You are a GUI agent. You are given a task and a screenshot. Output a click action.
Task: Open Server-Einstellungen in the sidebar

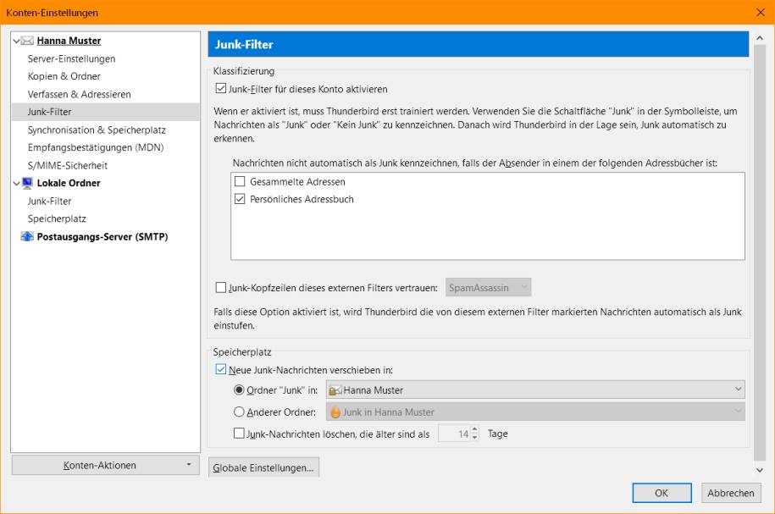71,58
